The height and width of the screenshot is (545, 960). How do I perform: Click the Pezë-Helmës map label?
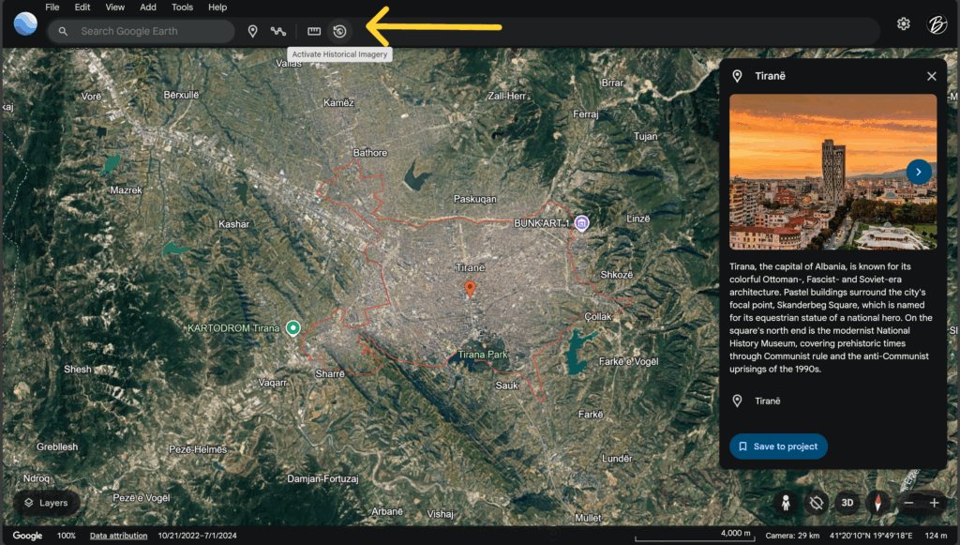click(x=198, y=449)
